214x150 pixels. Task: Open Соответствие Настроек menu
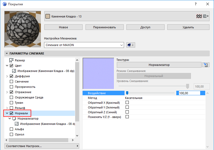[x=42, y=146]
